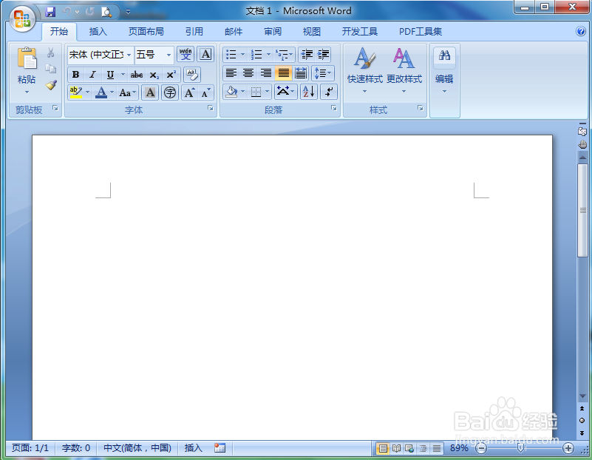Align text left
Screen dimensions: 592x460
[231, 73]
